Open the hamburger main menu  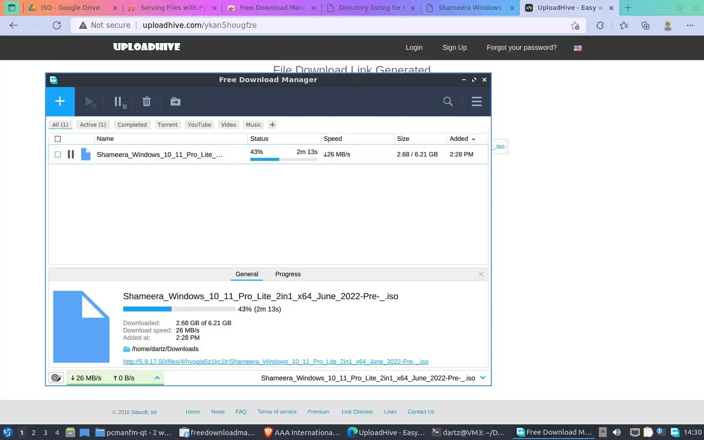pos(477,102)
